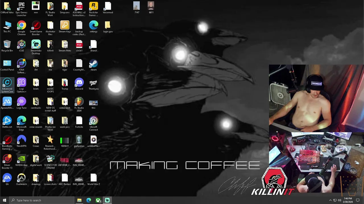
Task: Select the FL Studio Work folder
Action: (x=50, y=9)
